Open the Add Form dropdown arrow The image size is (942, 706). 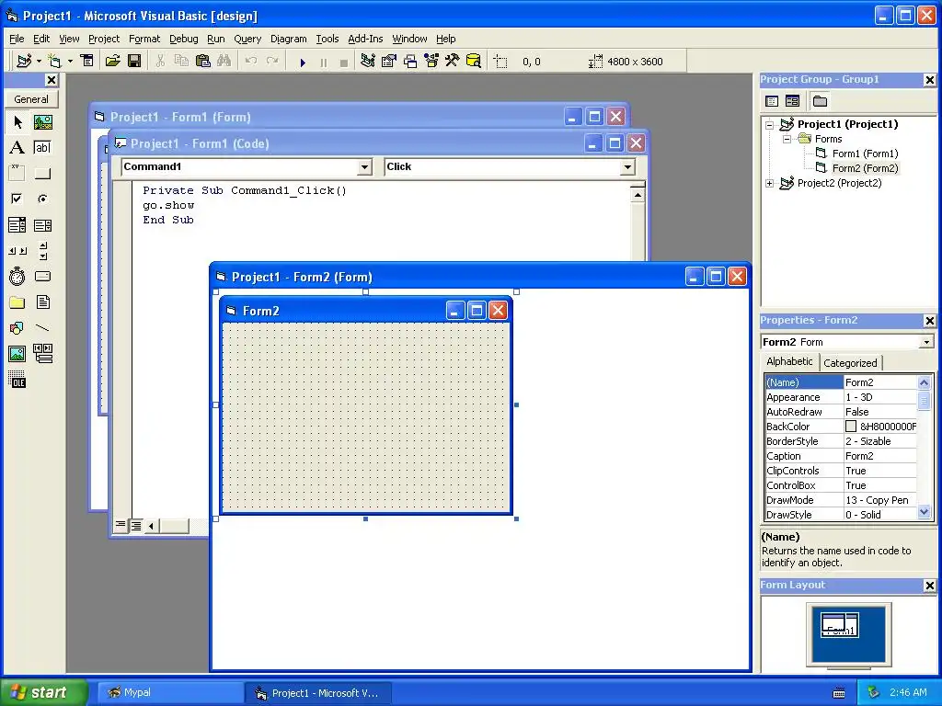pyautogui.click(x=70, y=62)
